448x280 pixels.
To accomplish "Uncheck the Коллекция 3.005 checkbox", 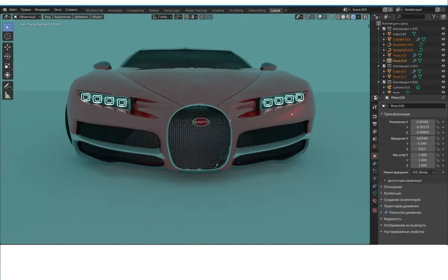I will tap(384, 66).
